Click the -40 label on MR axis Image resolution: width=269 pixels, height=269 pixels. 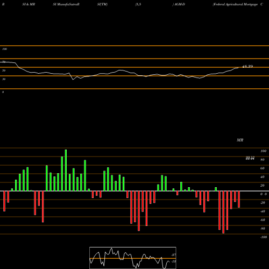(x=263, y=211)
